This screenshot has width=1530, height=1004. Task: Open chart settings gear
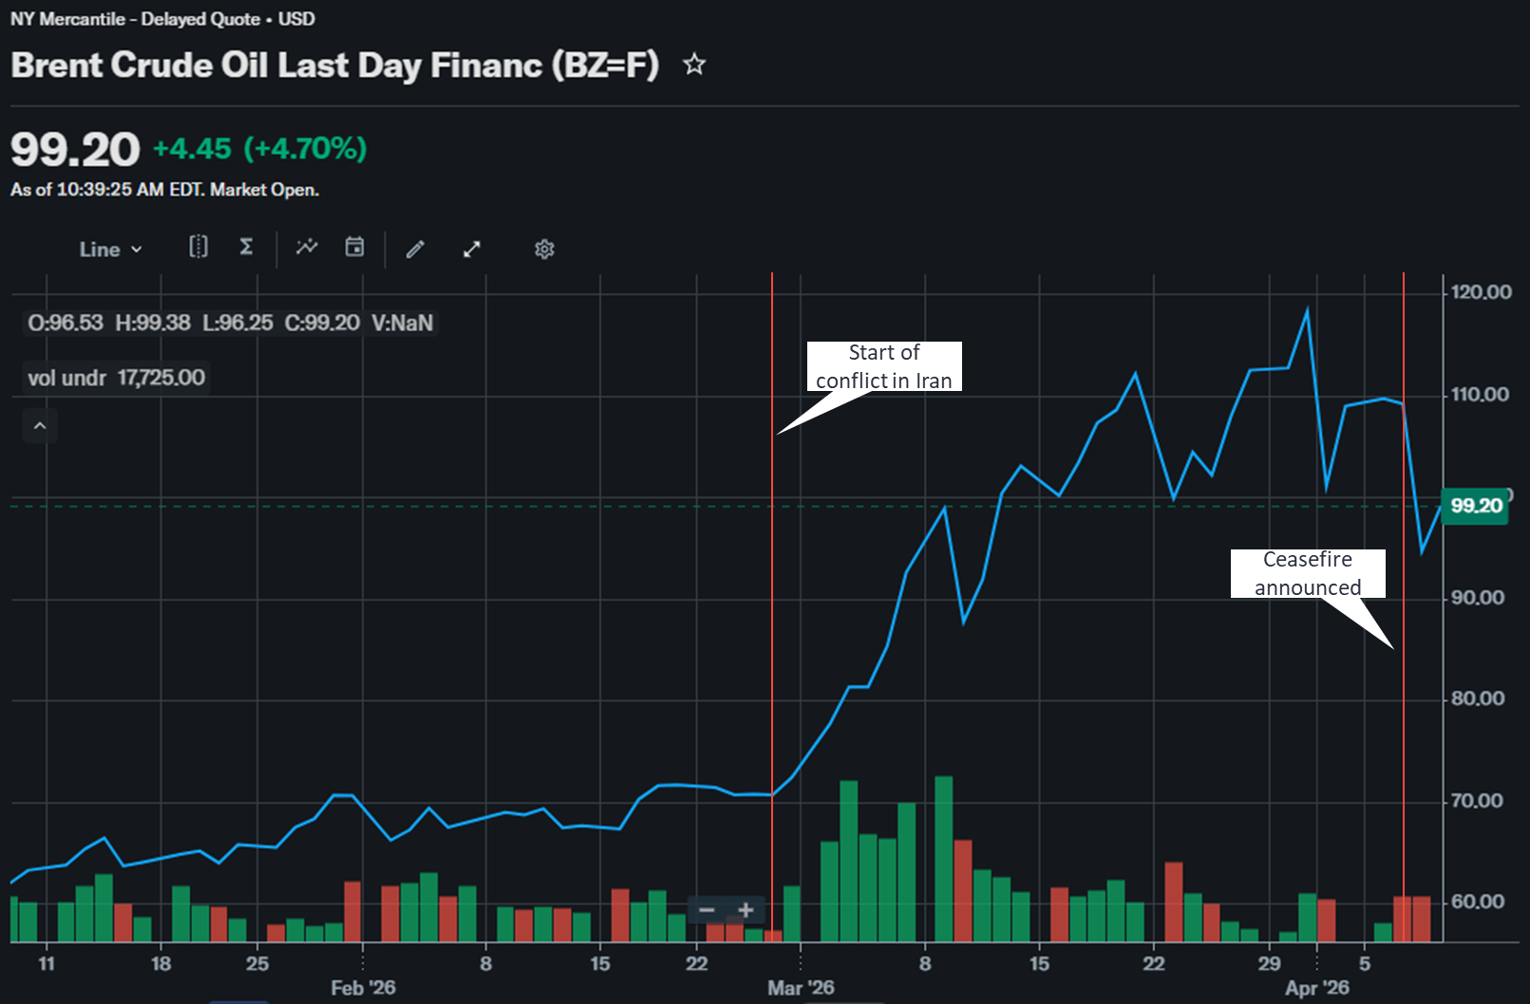tap(544, 250)
